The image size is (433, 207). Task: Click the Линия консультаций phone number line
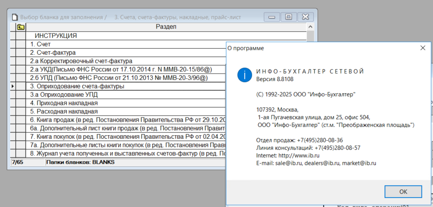(x=308, y=148)
